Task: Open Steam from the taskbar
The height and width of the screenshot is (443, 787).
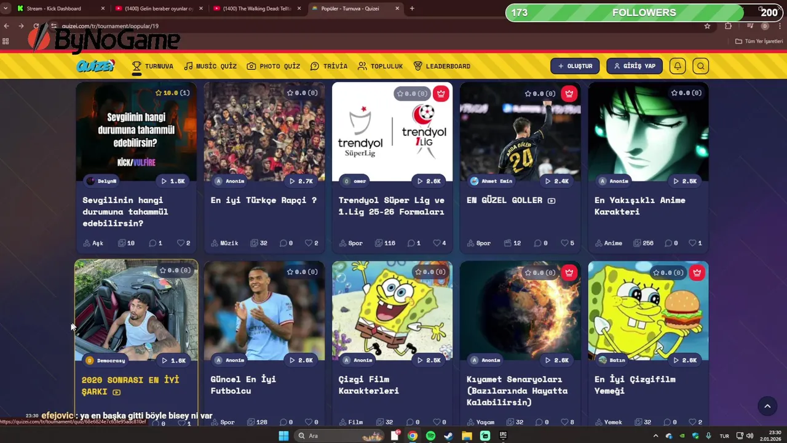Action: (448, 436)
